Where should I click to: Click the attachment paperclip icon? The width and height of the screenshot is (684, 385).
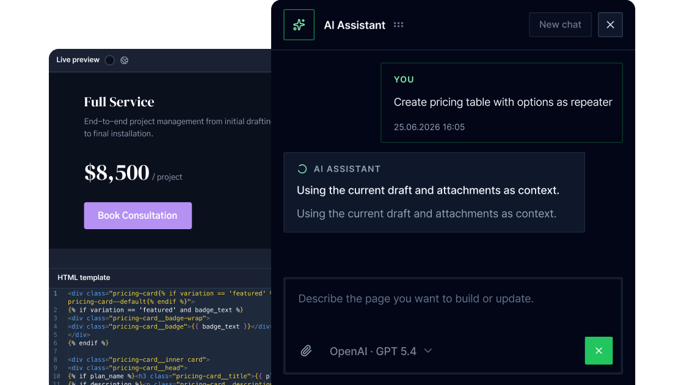click(306, 351)
